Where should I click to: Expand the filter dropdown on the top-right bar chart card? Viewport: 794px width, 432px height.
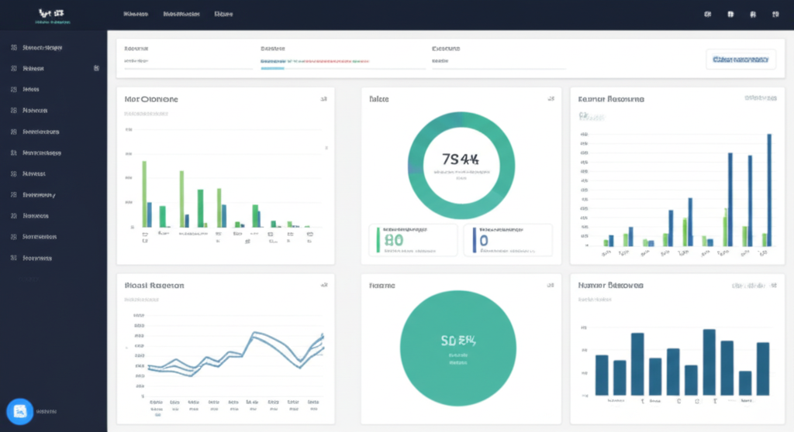760,99
